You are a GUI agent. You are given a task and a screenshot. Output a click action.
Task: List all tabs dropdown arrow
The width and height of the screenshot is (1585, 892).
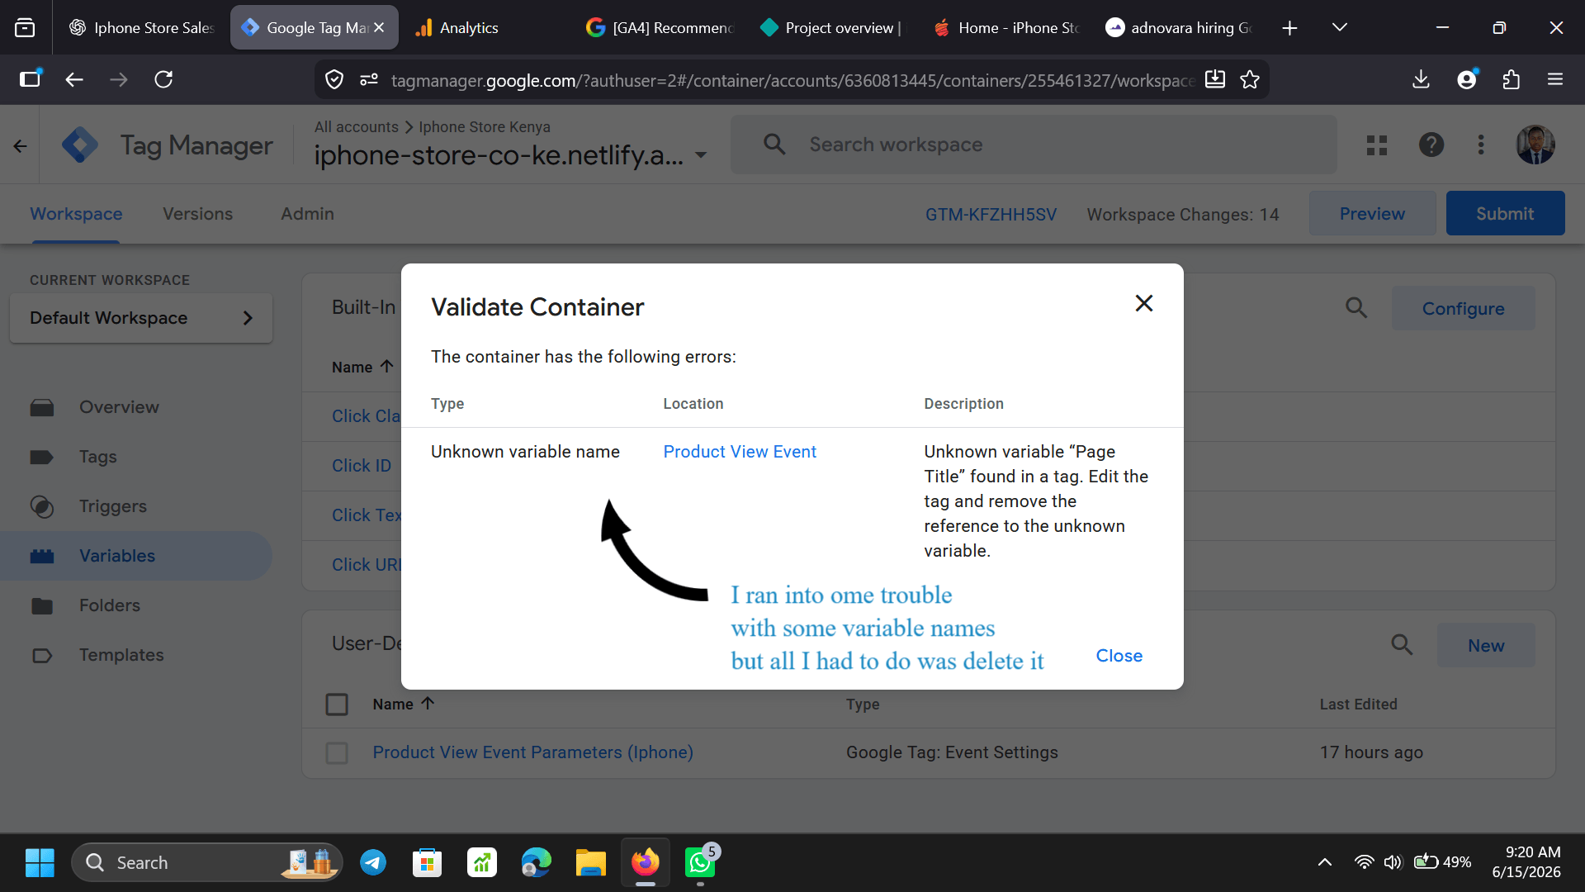click(x=1340, y=28)
